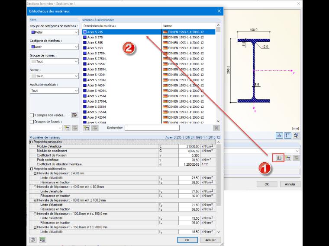The image size is (329, 246).
Task: Close the Bibliothèque des matériaux dialog
Action: tap(219, 11)
